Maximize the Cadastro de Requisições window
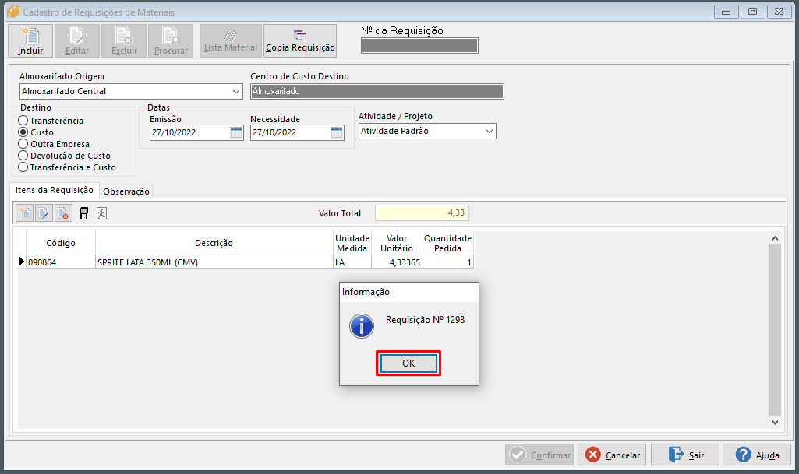 click(x=753, y=12)
